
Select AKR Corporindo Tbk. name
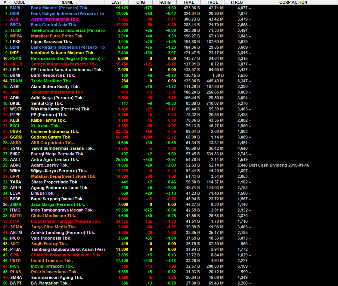point(52,143)
